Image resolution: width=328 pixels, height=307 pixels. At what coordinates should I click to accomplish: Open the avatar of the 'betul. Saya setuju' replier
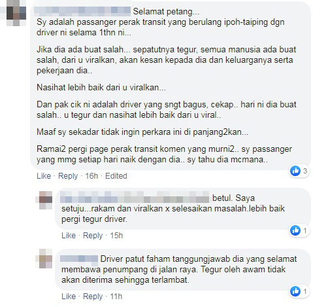click(46, 200)
